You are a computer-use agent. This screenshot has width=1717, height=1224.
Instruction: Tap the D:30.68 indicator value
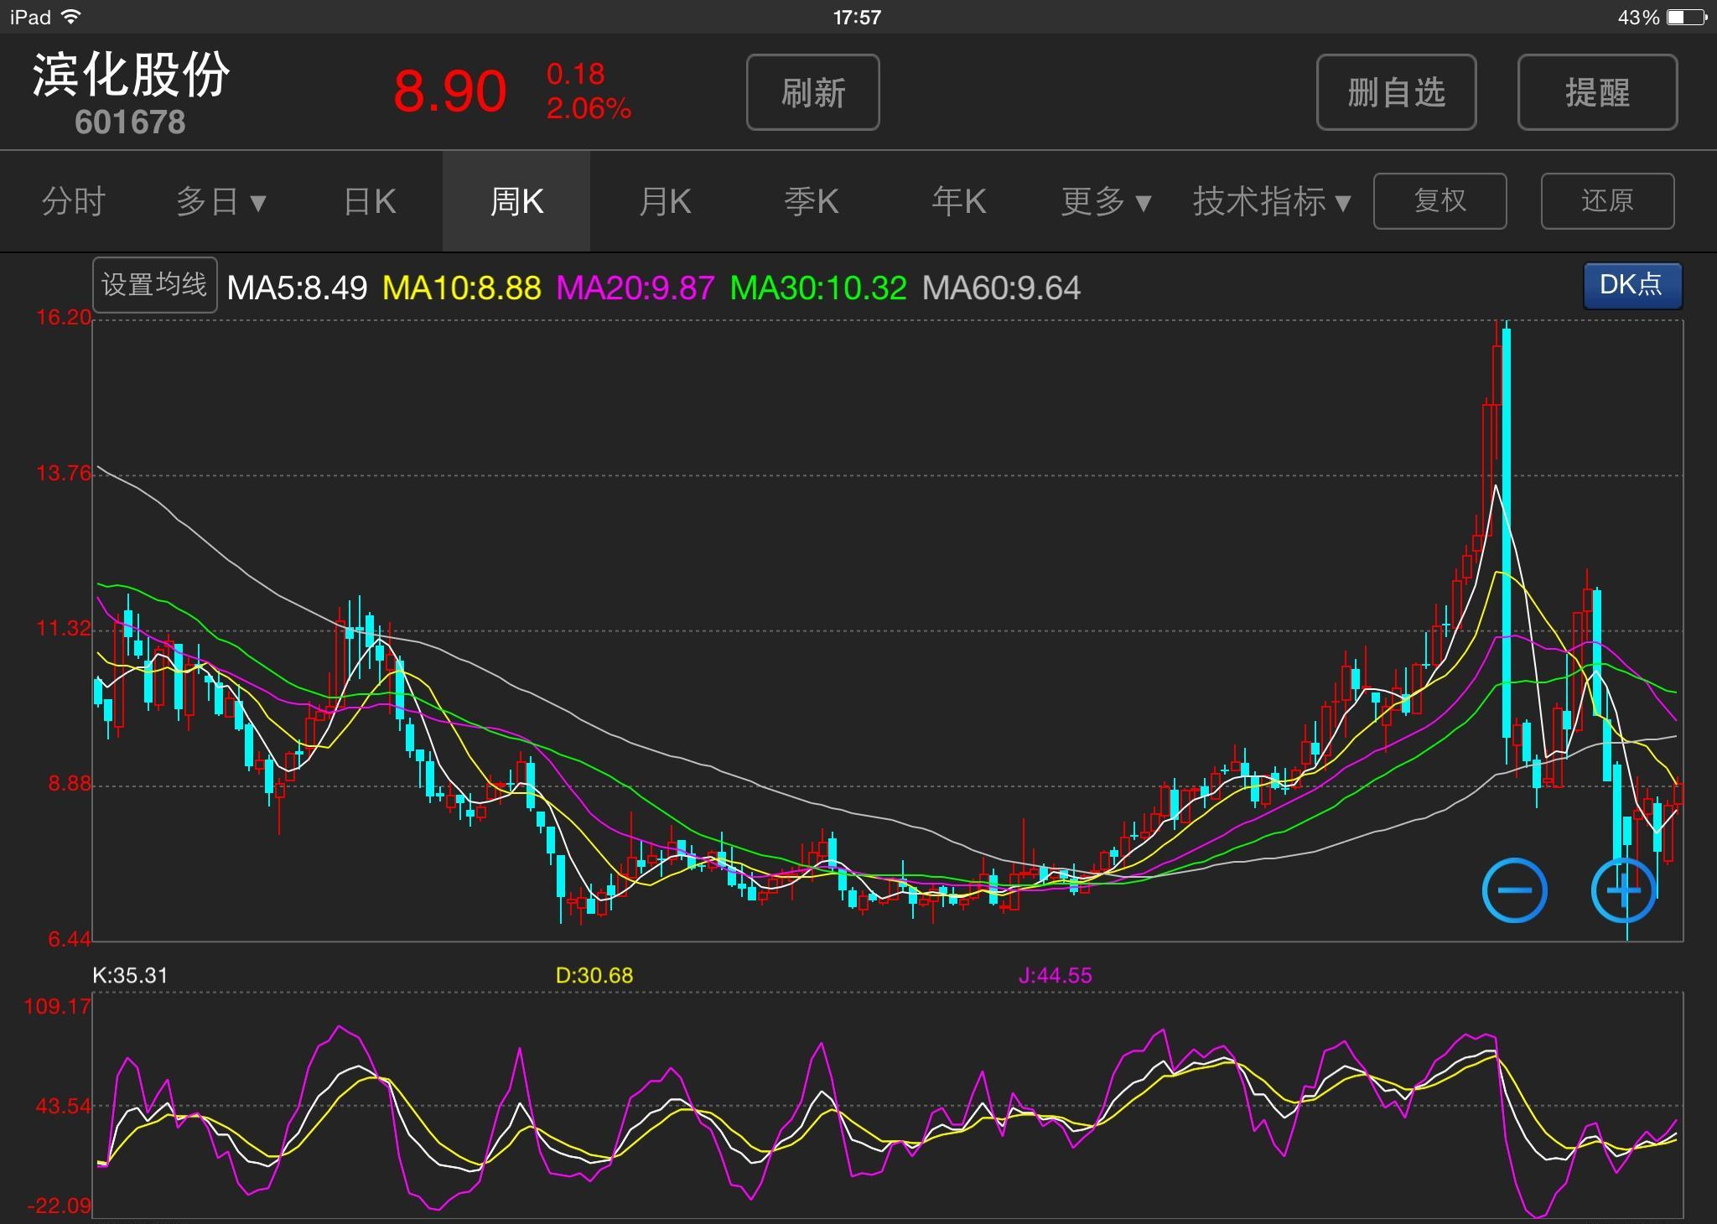(x=594, y=976)
